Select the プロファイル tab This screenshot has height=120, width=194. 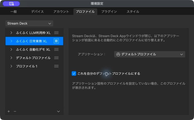85,12
